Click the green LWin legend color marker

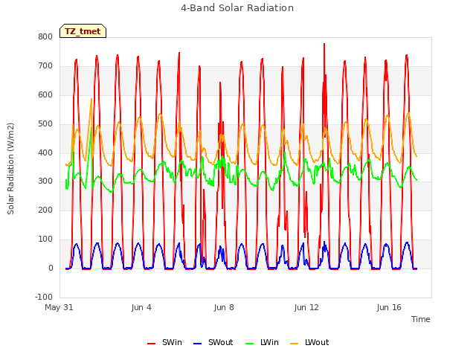click(x=249, y=344)
